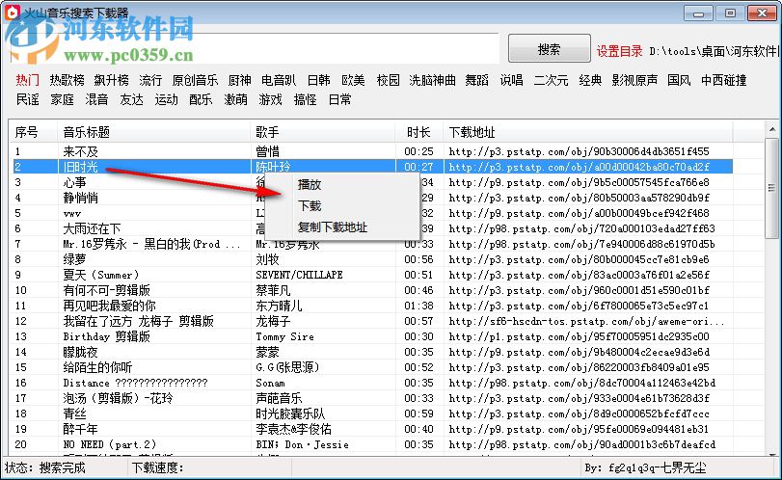Click the app icon in title bar

pos(12,12)
